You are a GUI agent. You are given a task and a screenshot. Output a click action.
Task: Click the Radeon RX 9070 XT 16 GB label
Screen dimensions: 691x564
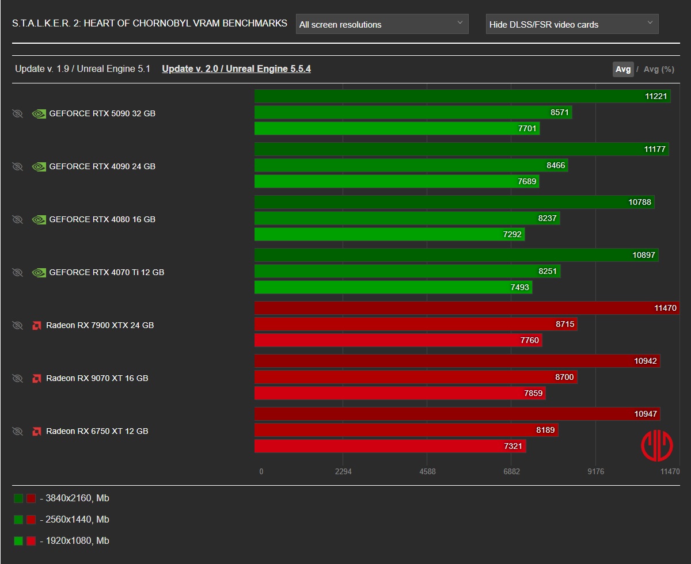coord(97,378)
